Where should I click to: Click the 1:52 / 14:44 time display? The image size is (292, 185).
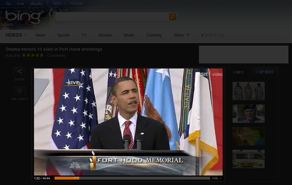pyautogui.click(x=42, y=179)
